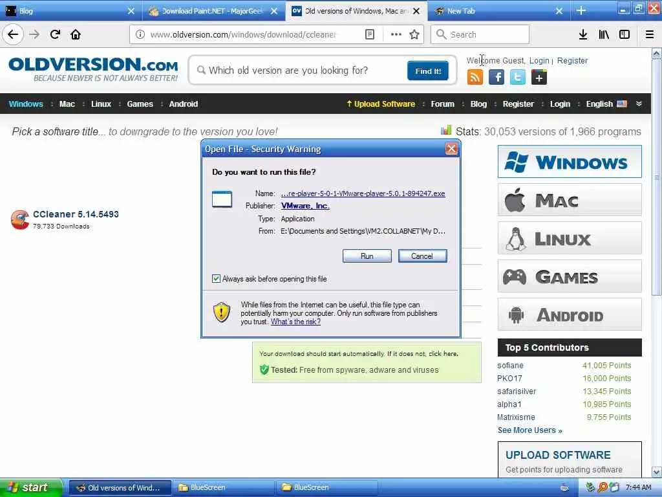662x497 pixels.
Task: Open See More Users link
Action: tap(529, 430)
